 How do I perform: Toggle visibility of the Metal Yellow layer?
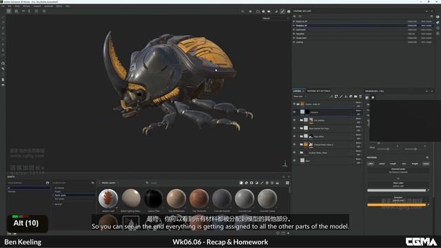pos(294,144)
